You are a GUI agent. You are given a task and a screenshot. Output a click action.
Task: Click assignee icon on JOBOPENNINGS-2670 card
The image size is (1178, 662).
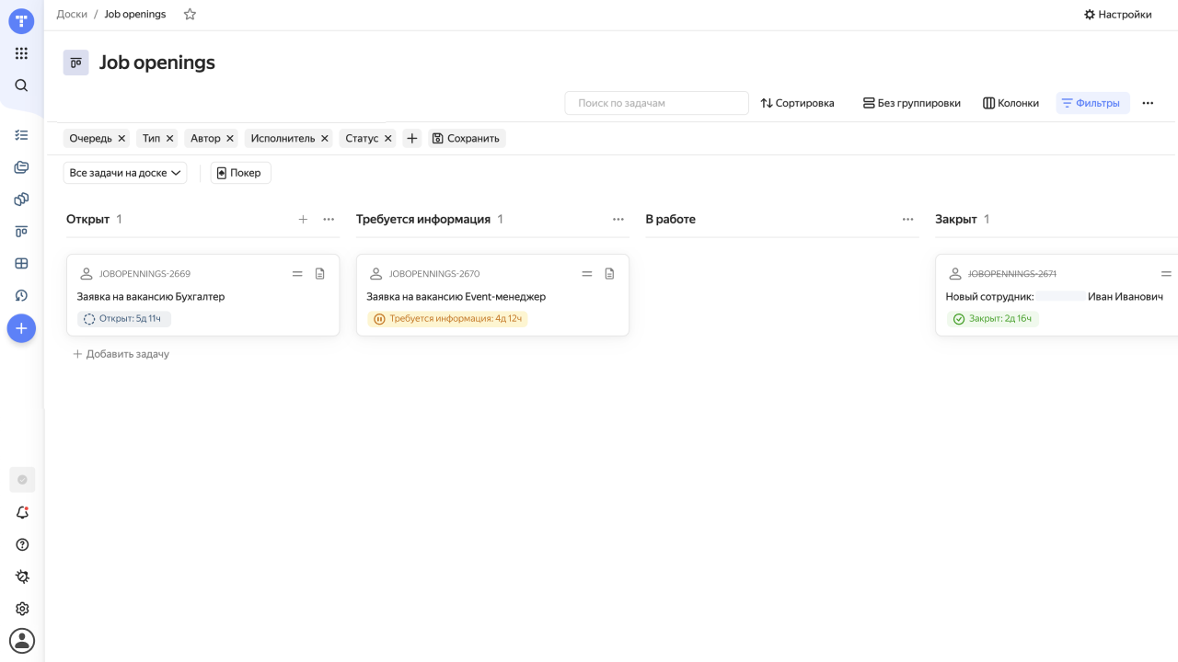pyautogui.click(x=375, y=274)
